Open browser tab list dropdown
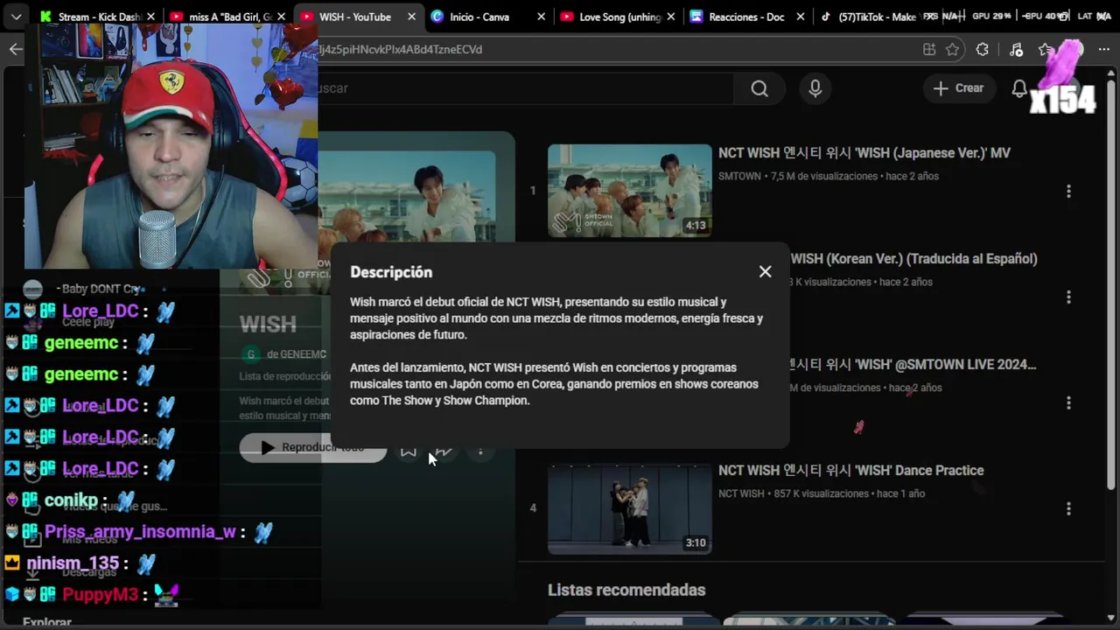Viewport: 1120px width, 630px height. (x=16, y=17)
